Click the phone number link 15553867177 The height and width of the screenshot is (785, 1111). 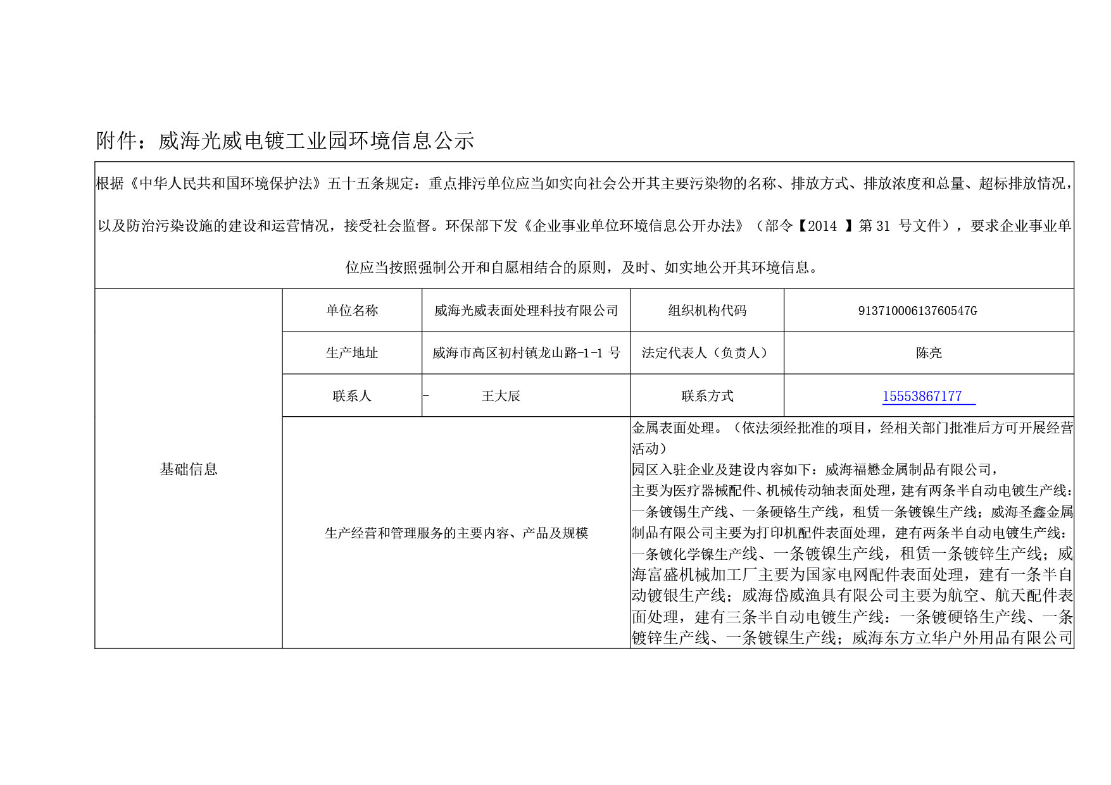click(x=922, y=396)
